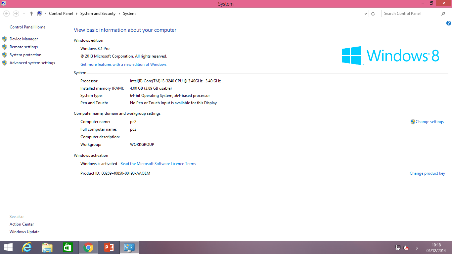The width and height of the screenshot is (452, 254).
Task: Expand the address bar history dropdown
Action: click(366, 14)
